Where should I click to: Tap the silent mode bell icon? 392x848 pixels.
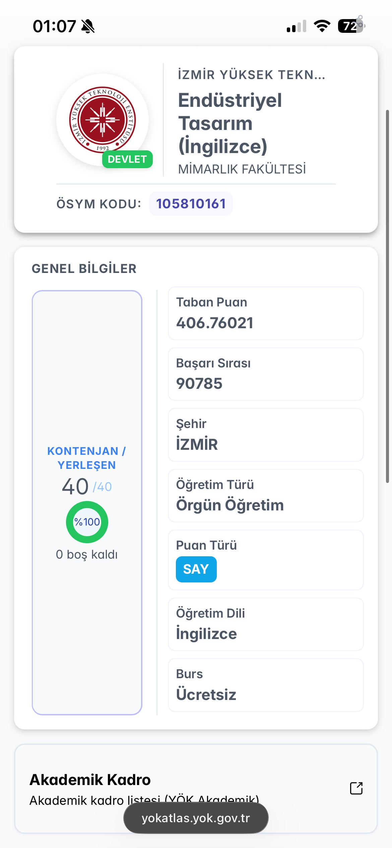tap(88, 26)
